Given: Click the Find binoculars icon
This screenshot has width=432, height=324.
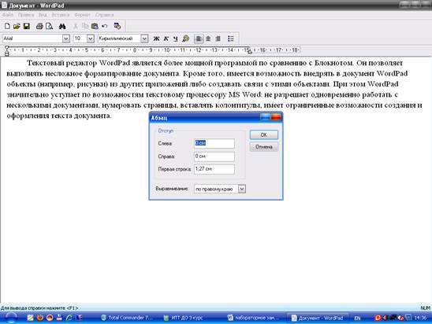Looking at the screenshot, I should point(62,26).
